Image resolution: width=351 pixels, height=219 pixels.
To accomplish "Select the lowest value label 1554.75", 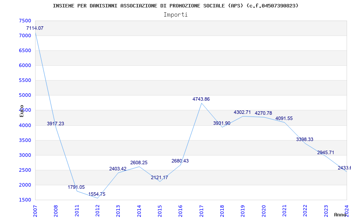I will coord(97,194).
